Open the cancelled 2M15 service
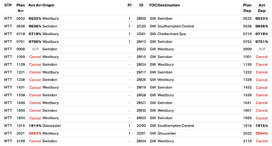Image resolution: width=272 pixels, height=146 pixels. [x=141, y=57]
